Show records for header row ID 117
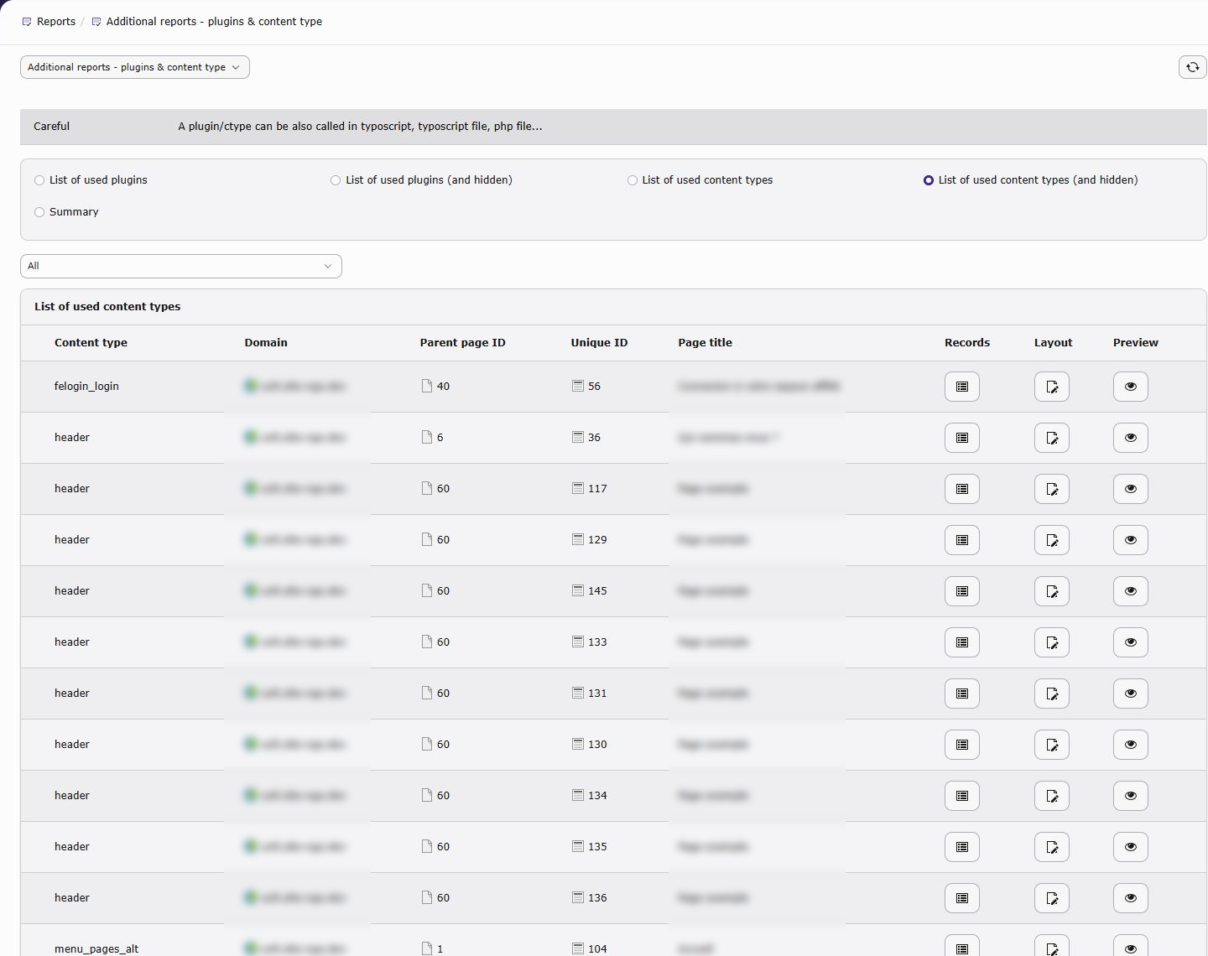1208x956 pixels. point(962,489)
